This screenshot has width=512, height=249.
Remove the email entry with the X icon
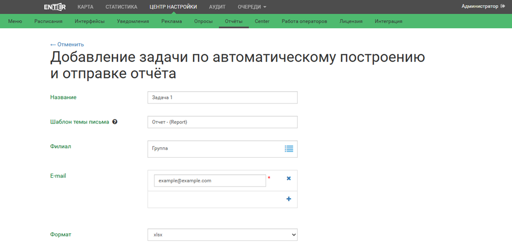click(x=289, y=178)
